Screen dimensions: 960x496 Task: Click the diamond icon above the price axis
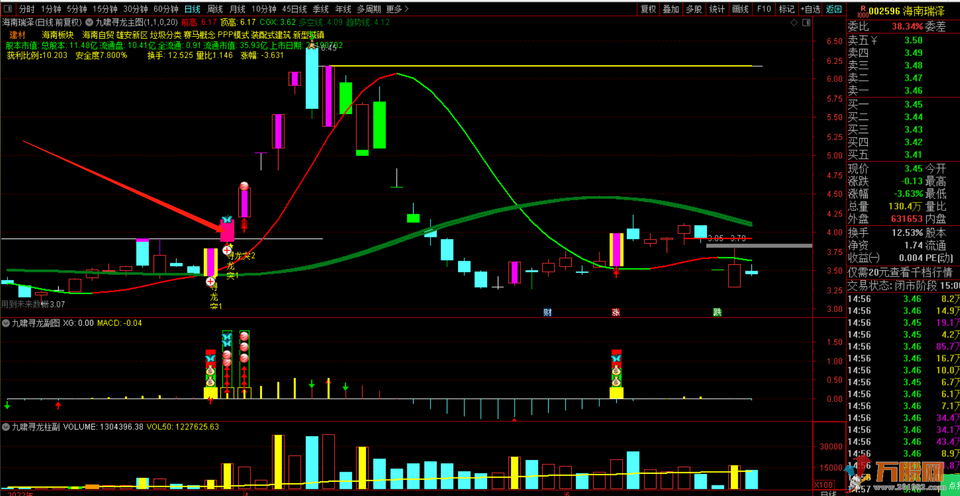(794, 23)
